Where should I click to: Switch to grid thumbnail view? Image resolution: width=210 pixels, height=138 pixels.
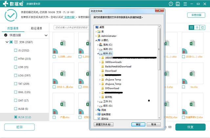pos(191,28)
